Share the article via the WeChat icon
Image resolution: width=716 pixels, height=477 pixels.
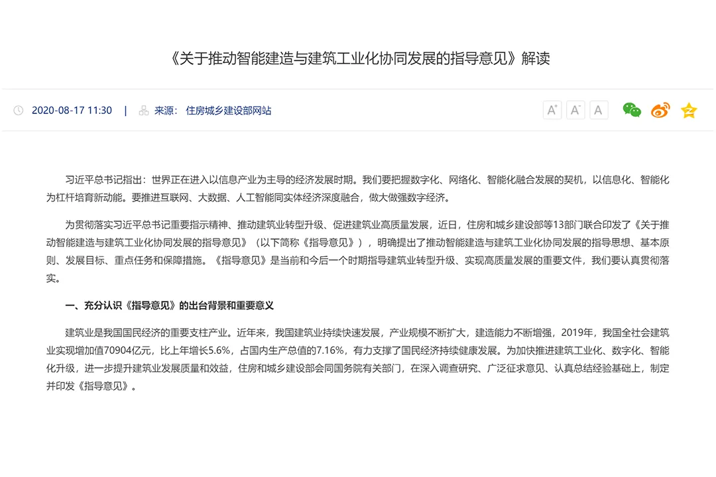click(632, 110)
